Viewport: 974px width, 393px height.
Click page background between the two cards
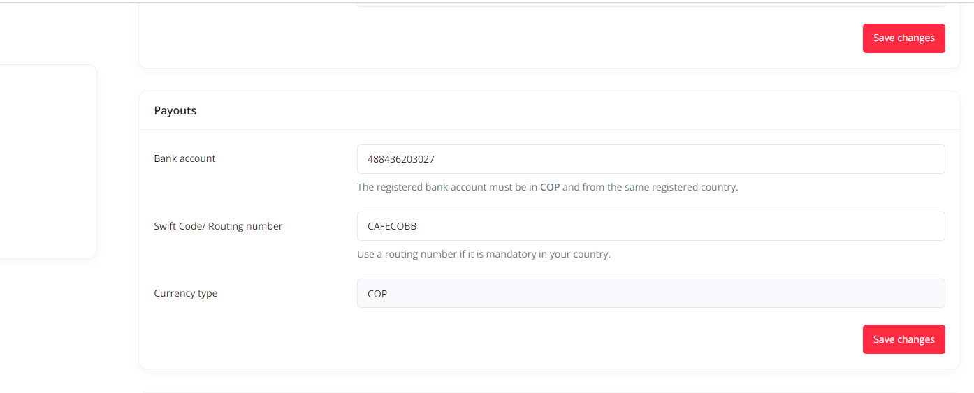[549, 80]
